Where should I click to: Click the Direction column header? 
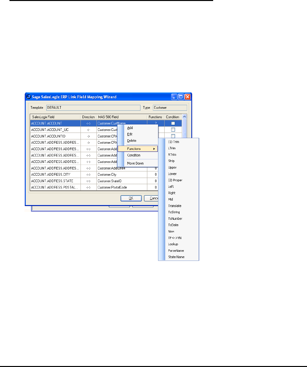pyautogui.click(x=89, y=117)
